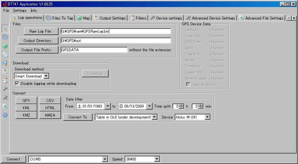Toggle the Logging Active checkbox
The width and height of the screenshot is (298, 164).
pos(188,85)
